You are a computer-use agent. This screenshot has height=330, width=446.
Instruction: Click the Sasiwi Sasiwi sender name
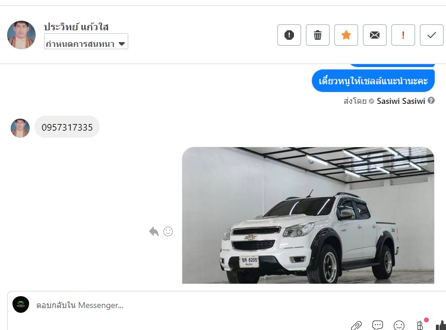point(401,101)
